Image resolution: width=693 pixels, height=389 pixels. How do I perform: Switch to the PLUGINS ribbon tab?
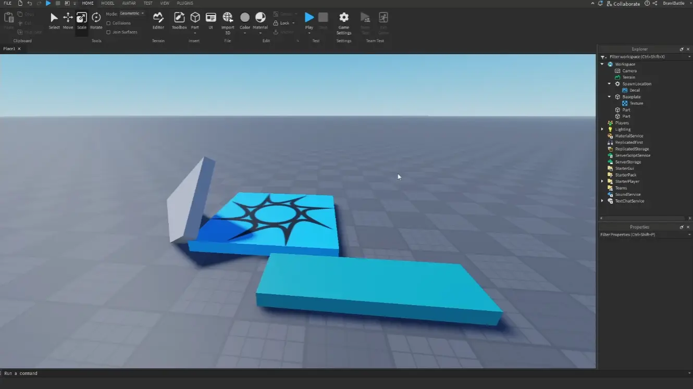pyautogui.click(x=185, y=3)
